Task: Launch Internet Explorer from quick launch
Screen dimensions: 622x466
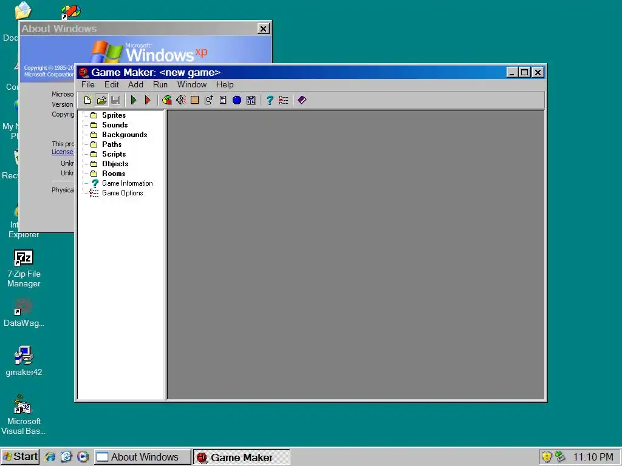Action: [x=50, y=457]
